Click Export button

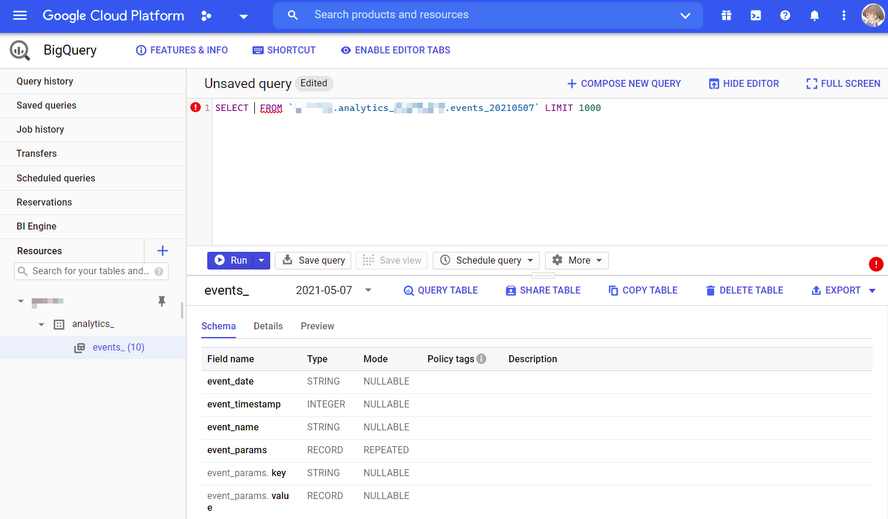tap(836, 291)
